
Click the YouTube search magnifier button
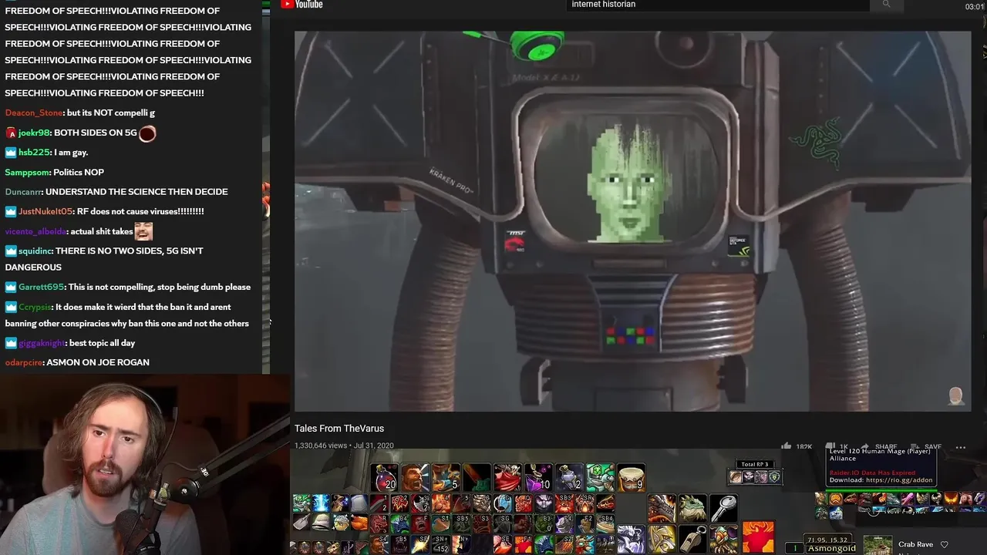tap(886, 5)
